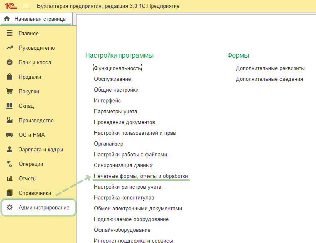Select the Администрирование section
This screenshot has width=316, height=243.
pos(38,207)
